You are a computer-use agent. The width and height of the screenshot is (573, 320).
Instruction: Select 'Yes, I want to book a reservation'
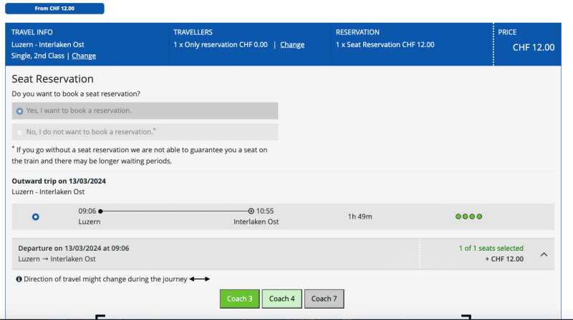click(x=20, y=111)
